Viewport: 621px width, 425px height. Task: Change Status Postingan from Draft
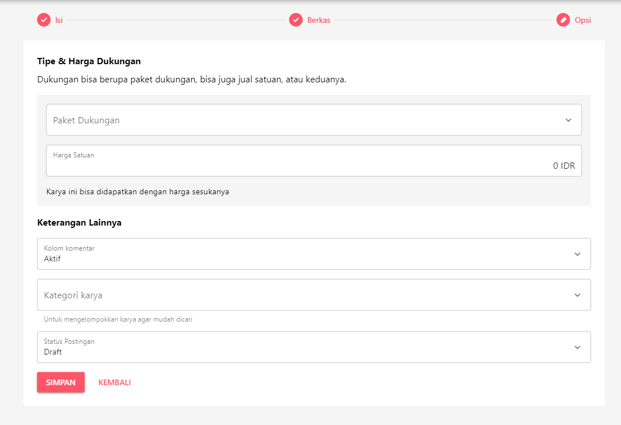pyautogui.click(x=307, y=347)
